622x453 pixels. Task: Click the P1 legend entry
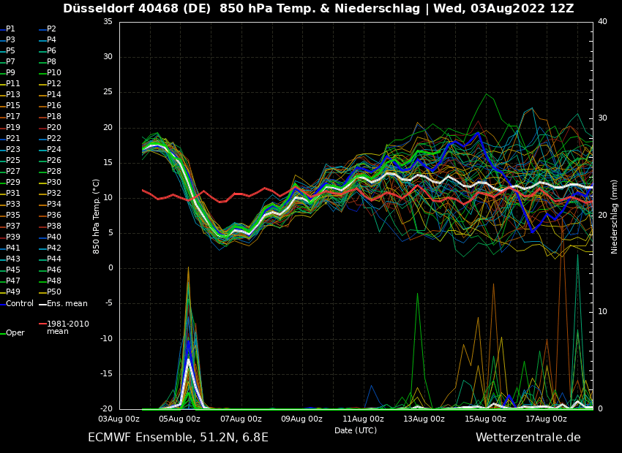[10, 29]
